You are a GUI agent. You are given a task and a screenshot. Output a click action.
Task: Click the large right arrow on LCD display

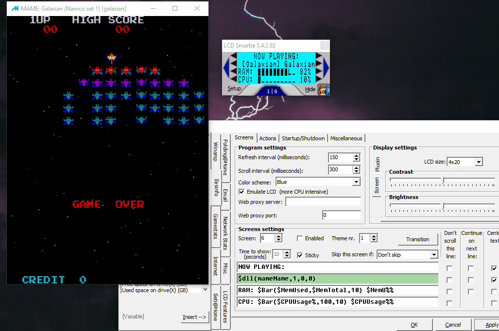[x=326, y=68]
